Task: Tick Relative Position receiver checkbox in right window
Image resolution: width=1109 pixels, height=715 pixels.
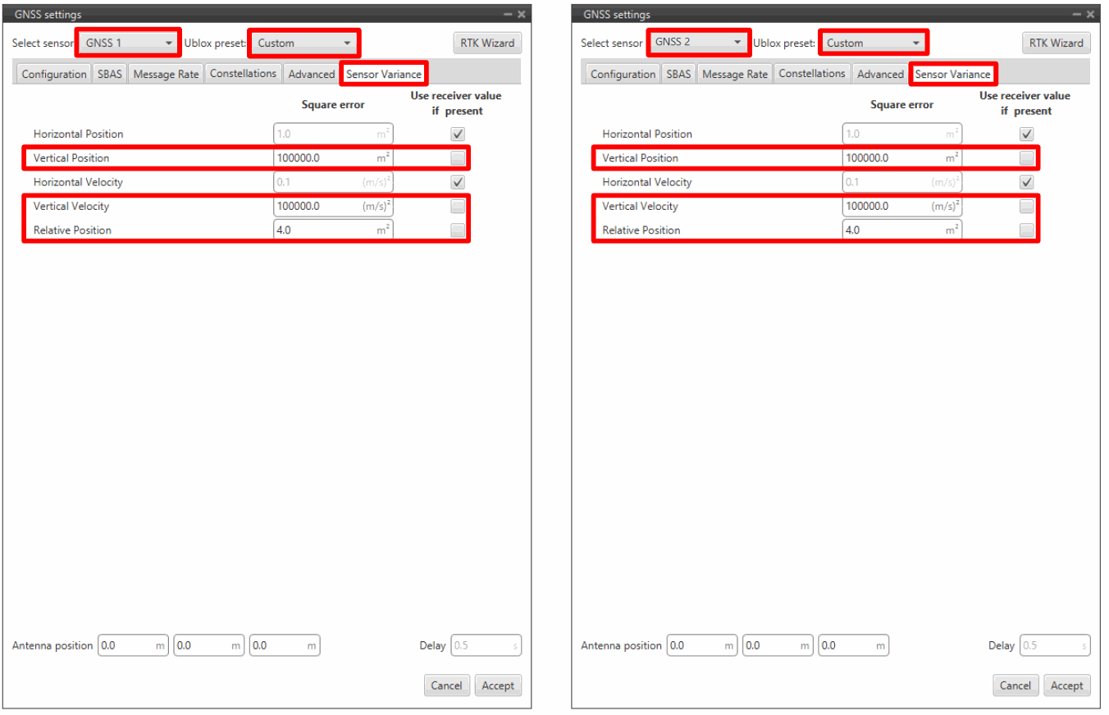Action: pos(1026,230)
